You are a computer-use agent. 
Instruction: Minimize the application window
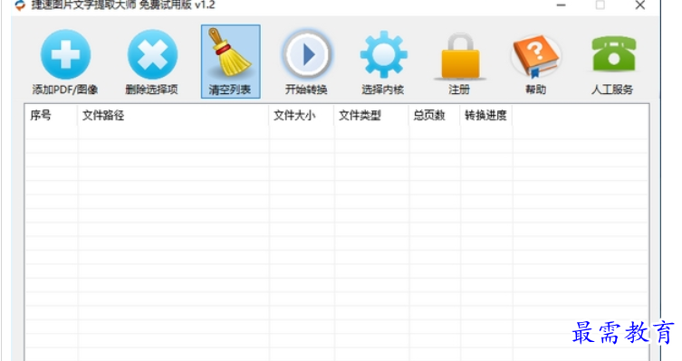(561, 5)
